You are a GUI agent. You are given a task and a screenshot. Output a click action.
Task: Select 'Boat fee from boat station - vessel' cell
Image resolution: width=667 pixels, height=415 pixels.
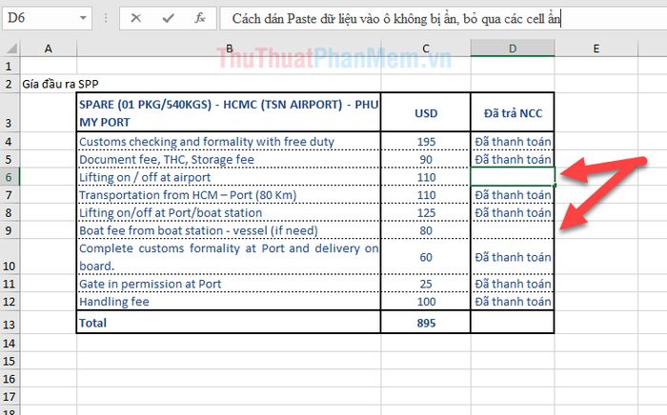click(x=229, y=230)
